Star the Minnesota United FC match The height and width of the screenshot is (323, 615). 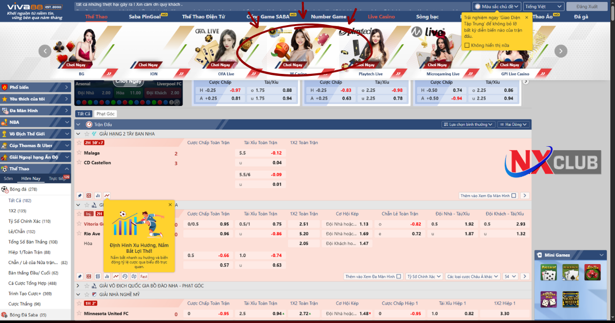(x=79, y=313)
